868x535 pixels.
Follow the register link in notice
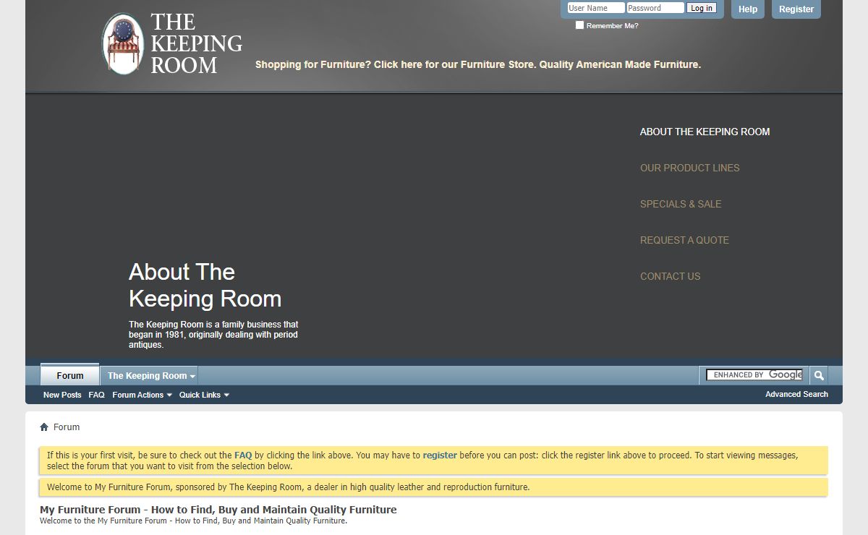[440, 455]
